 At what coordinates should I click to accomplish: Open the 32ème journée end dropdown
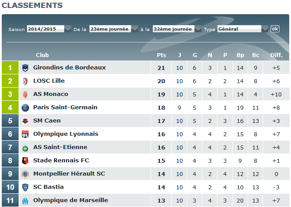tap(177, 29)
